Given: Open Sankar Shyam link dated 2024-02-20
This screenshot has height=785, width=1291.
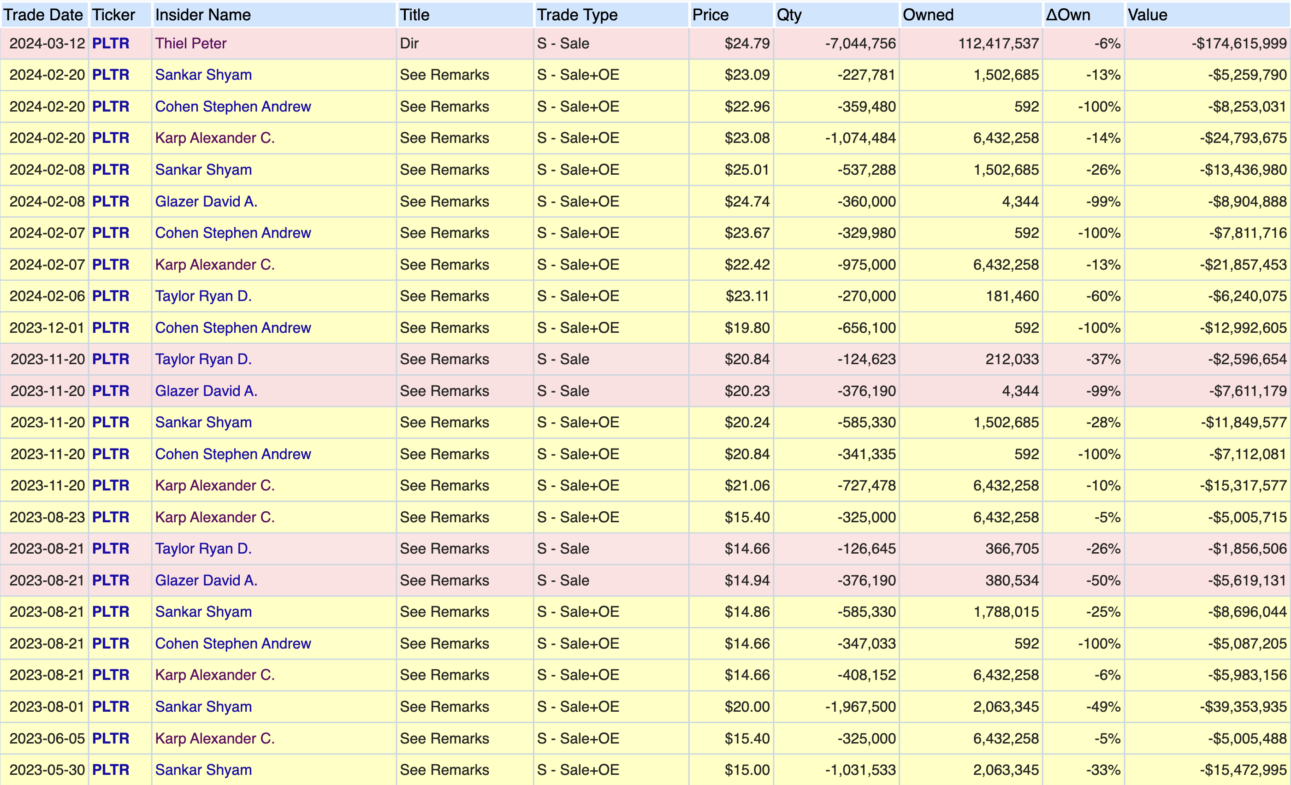Looking at the screenshot, I should [x=203, y=75].
